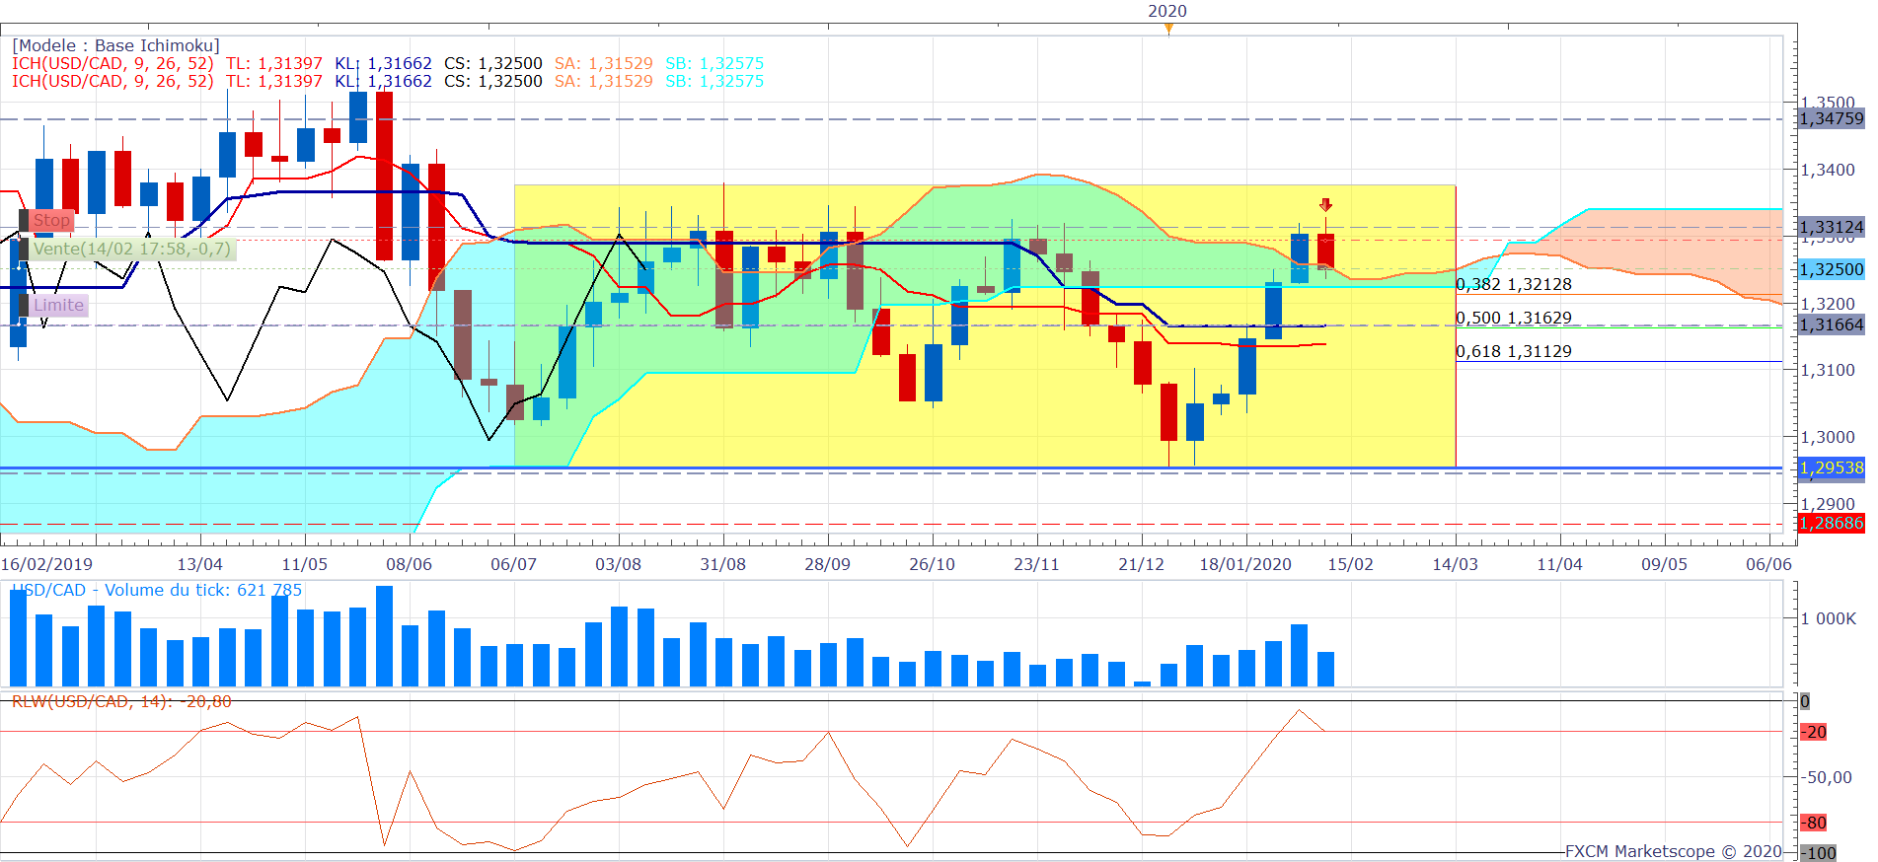Viewport: 1878px width, 862px height.
Task: Click the Vente(14/02 17:58,-0,7) position label
Action: (131, 249)
